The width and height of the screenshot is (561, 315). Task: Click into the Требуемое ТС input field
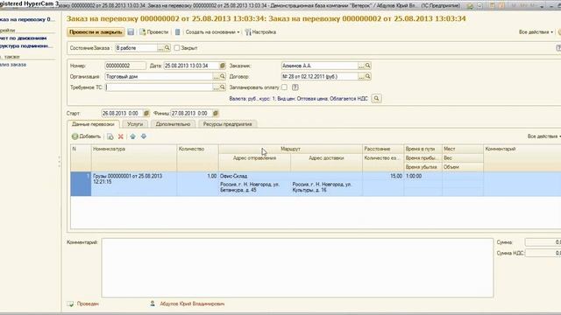pyautogui.click(x=159, y=87)
